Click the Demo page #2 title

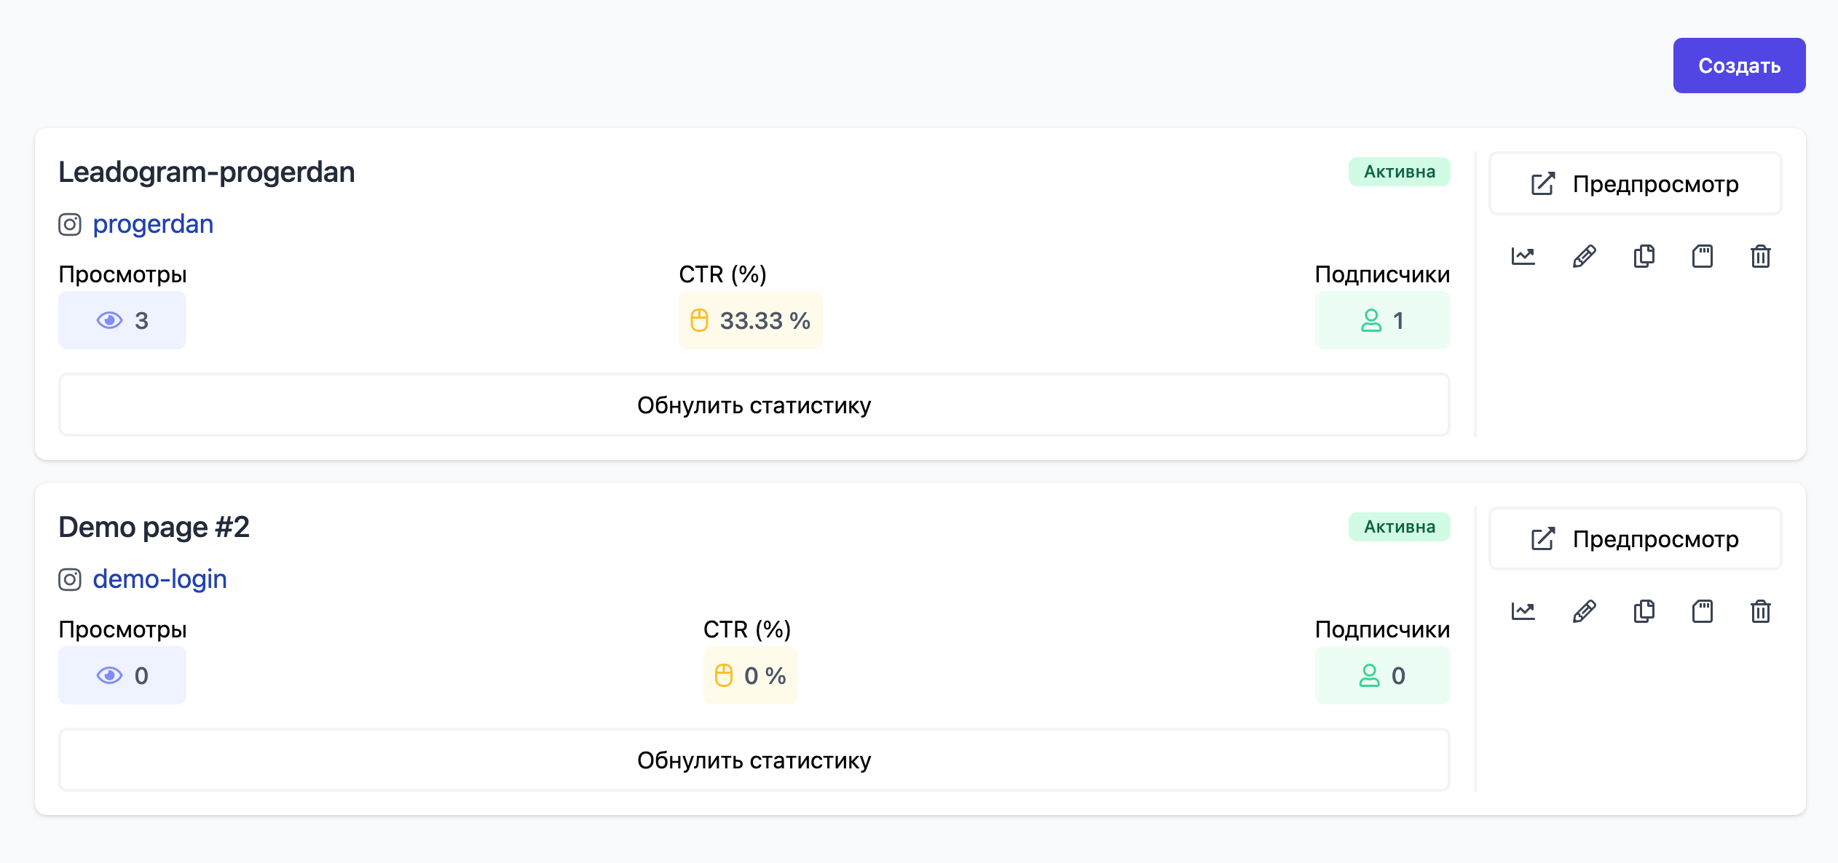[x=154, y=527]
